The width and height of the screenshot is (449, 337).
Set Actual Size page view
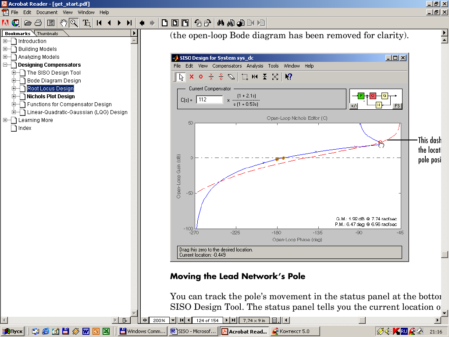pyautogui.click(x=165, y=23)
